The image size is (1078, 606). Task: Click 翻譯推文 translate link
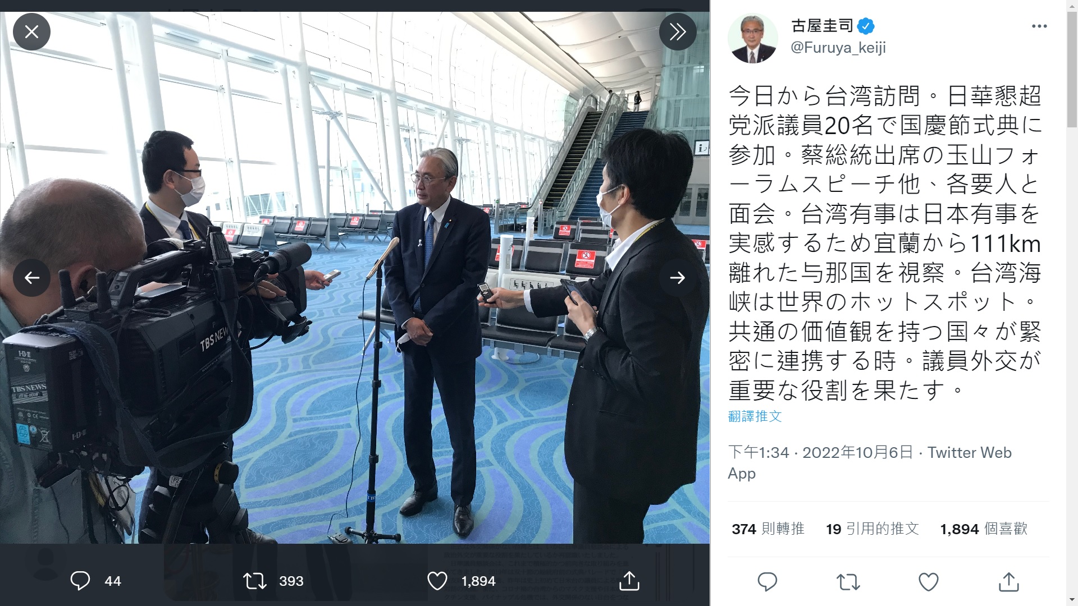[x=755, y=416]
